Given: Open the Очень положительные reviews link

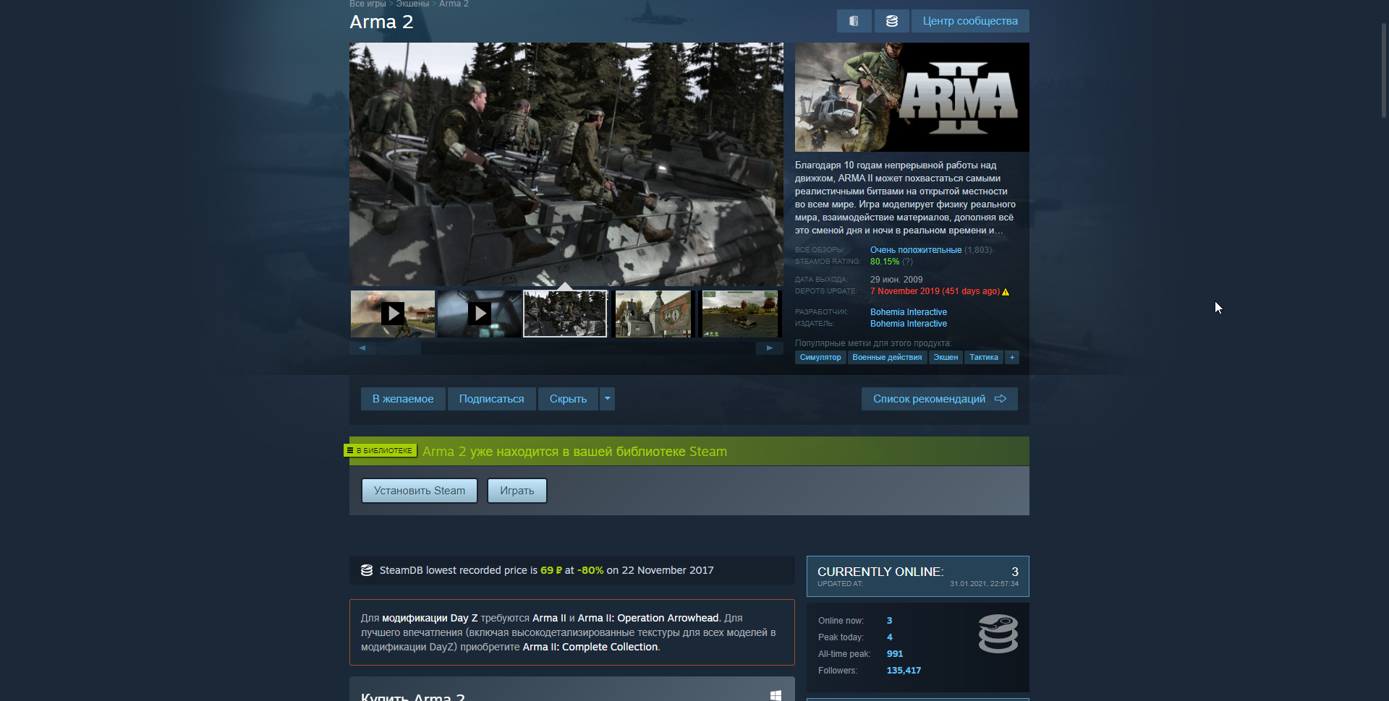Looking at the screenshot, I should [916, 250].
